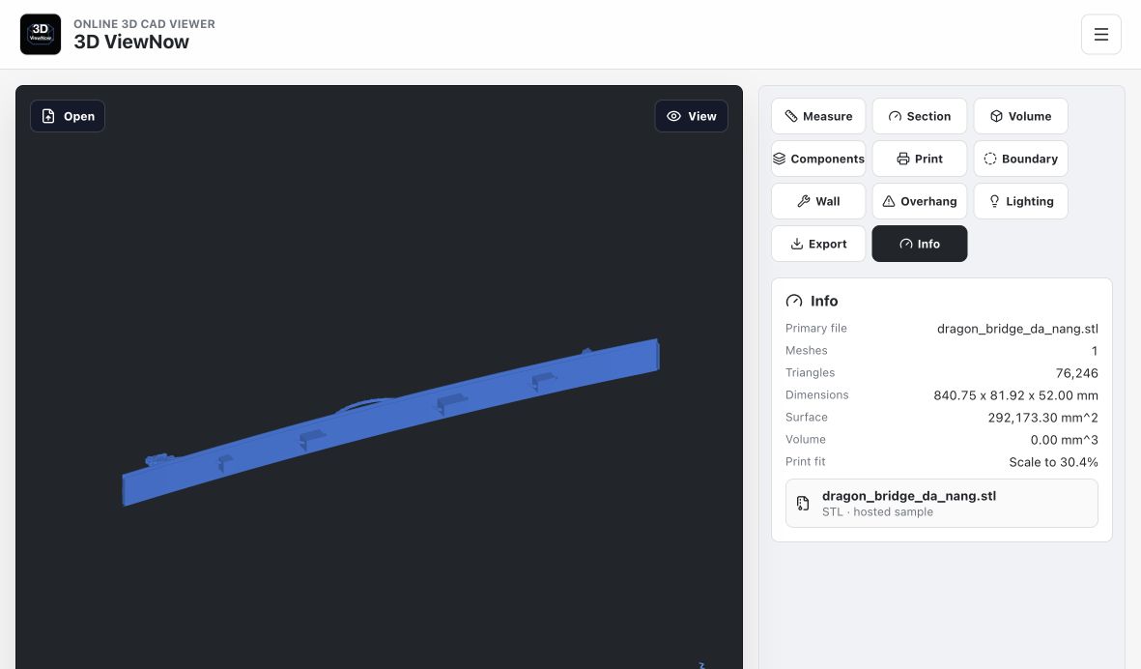Activate the Section tool
This screenshot has height=669, width=1141.
click(x=920, y=116)
